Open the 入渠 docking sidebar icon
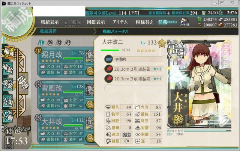 click(7, 101)
